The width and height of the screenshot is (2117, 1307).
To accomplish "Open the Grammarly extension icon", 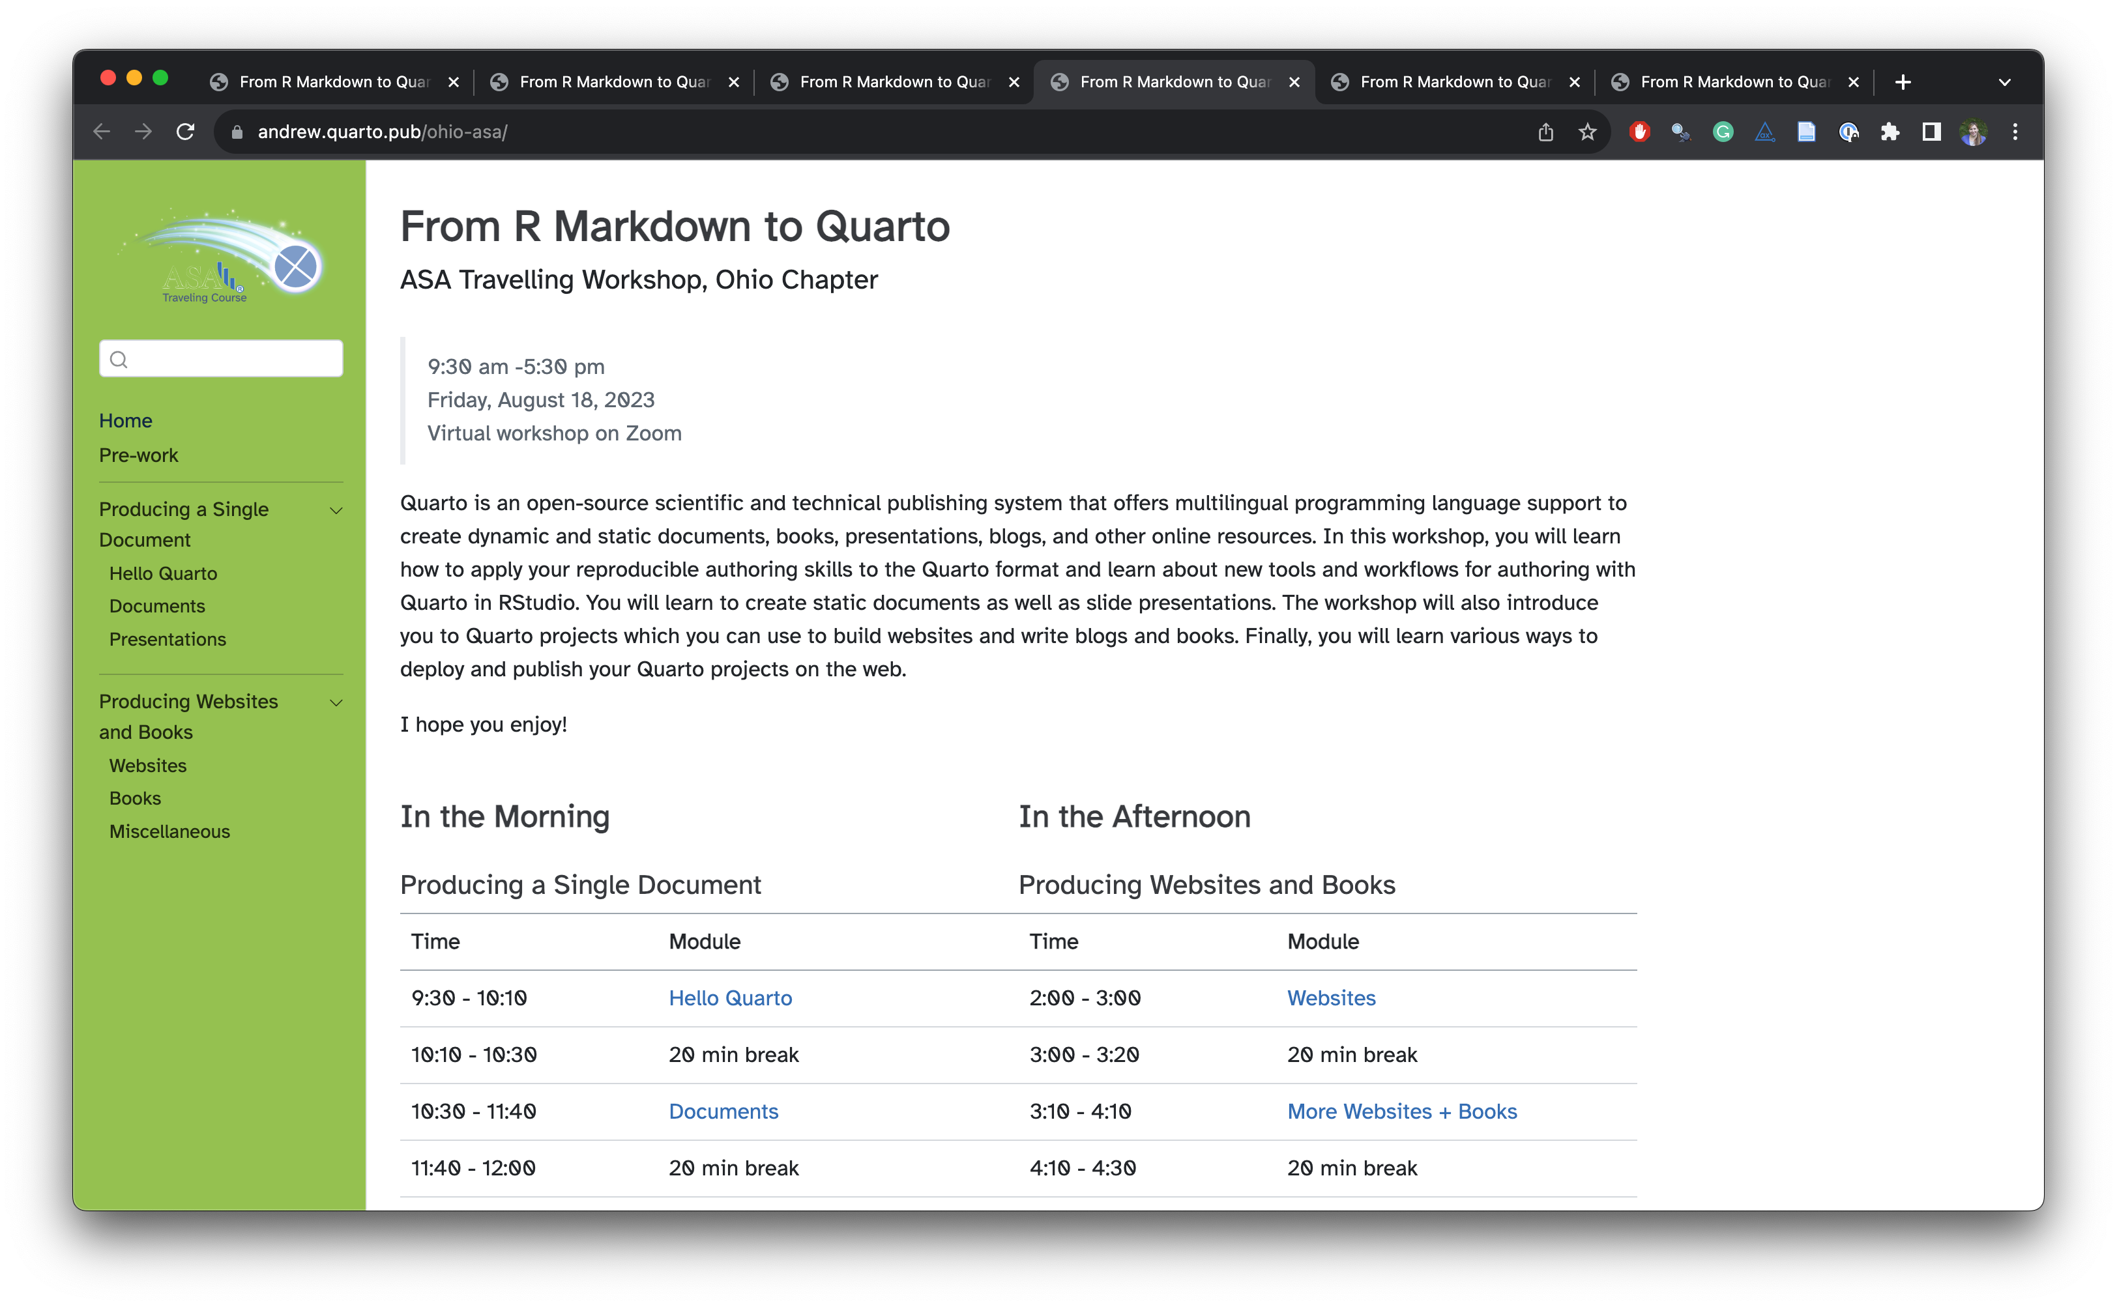I will (x=1723, y=132).
